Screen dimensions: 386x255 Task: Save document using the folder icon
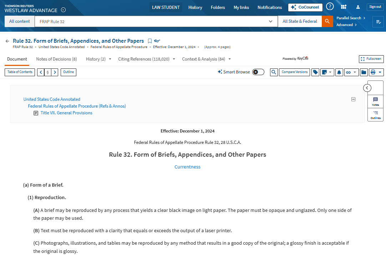[x=364, y=72]
